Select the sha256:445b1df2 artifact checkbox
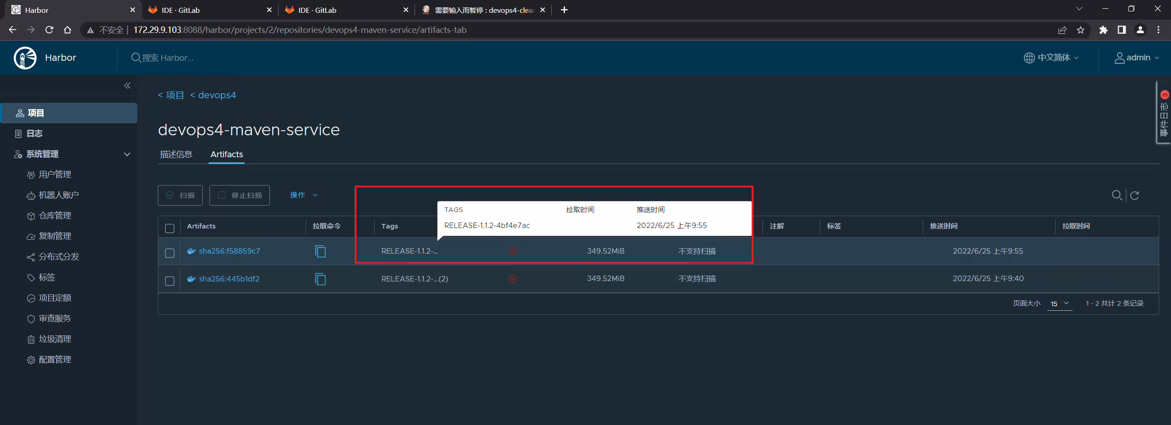The image size is (1171, 425). pos(170,281)
